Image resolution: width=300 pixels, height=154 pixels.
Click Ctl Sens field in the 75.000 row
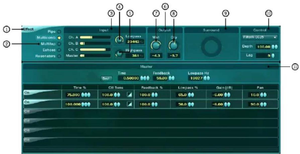[108, 95]
